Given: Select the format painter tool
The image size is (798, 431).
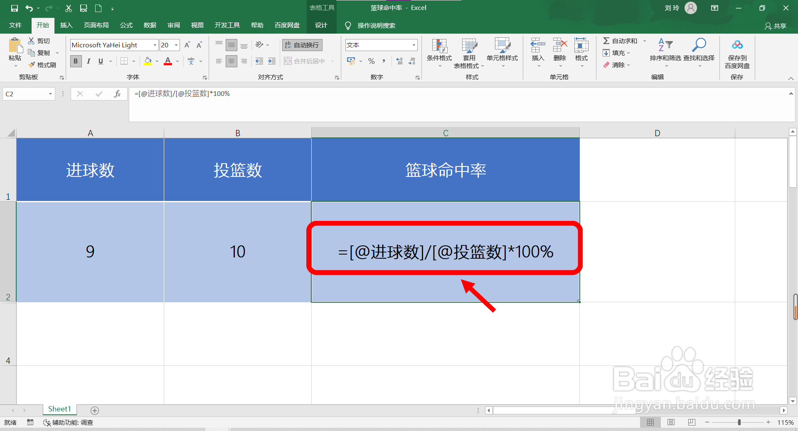Looking at the screenshot, I should click(x=43, y=64).
